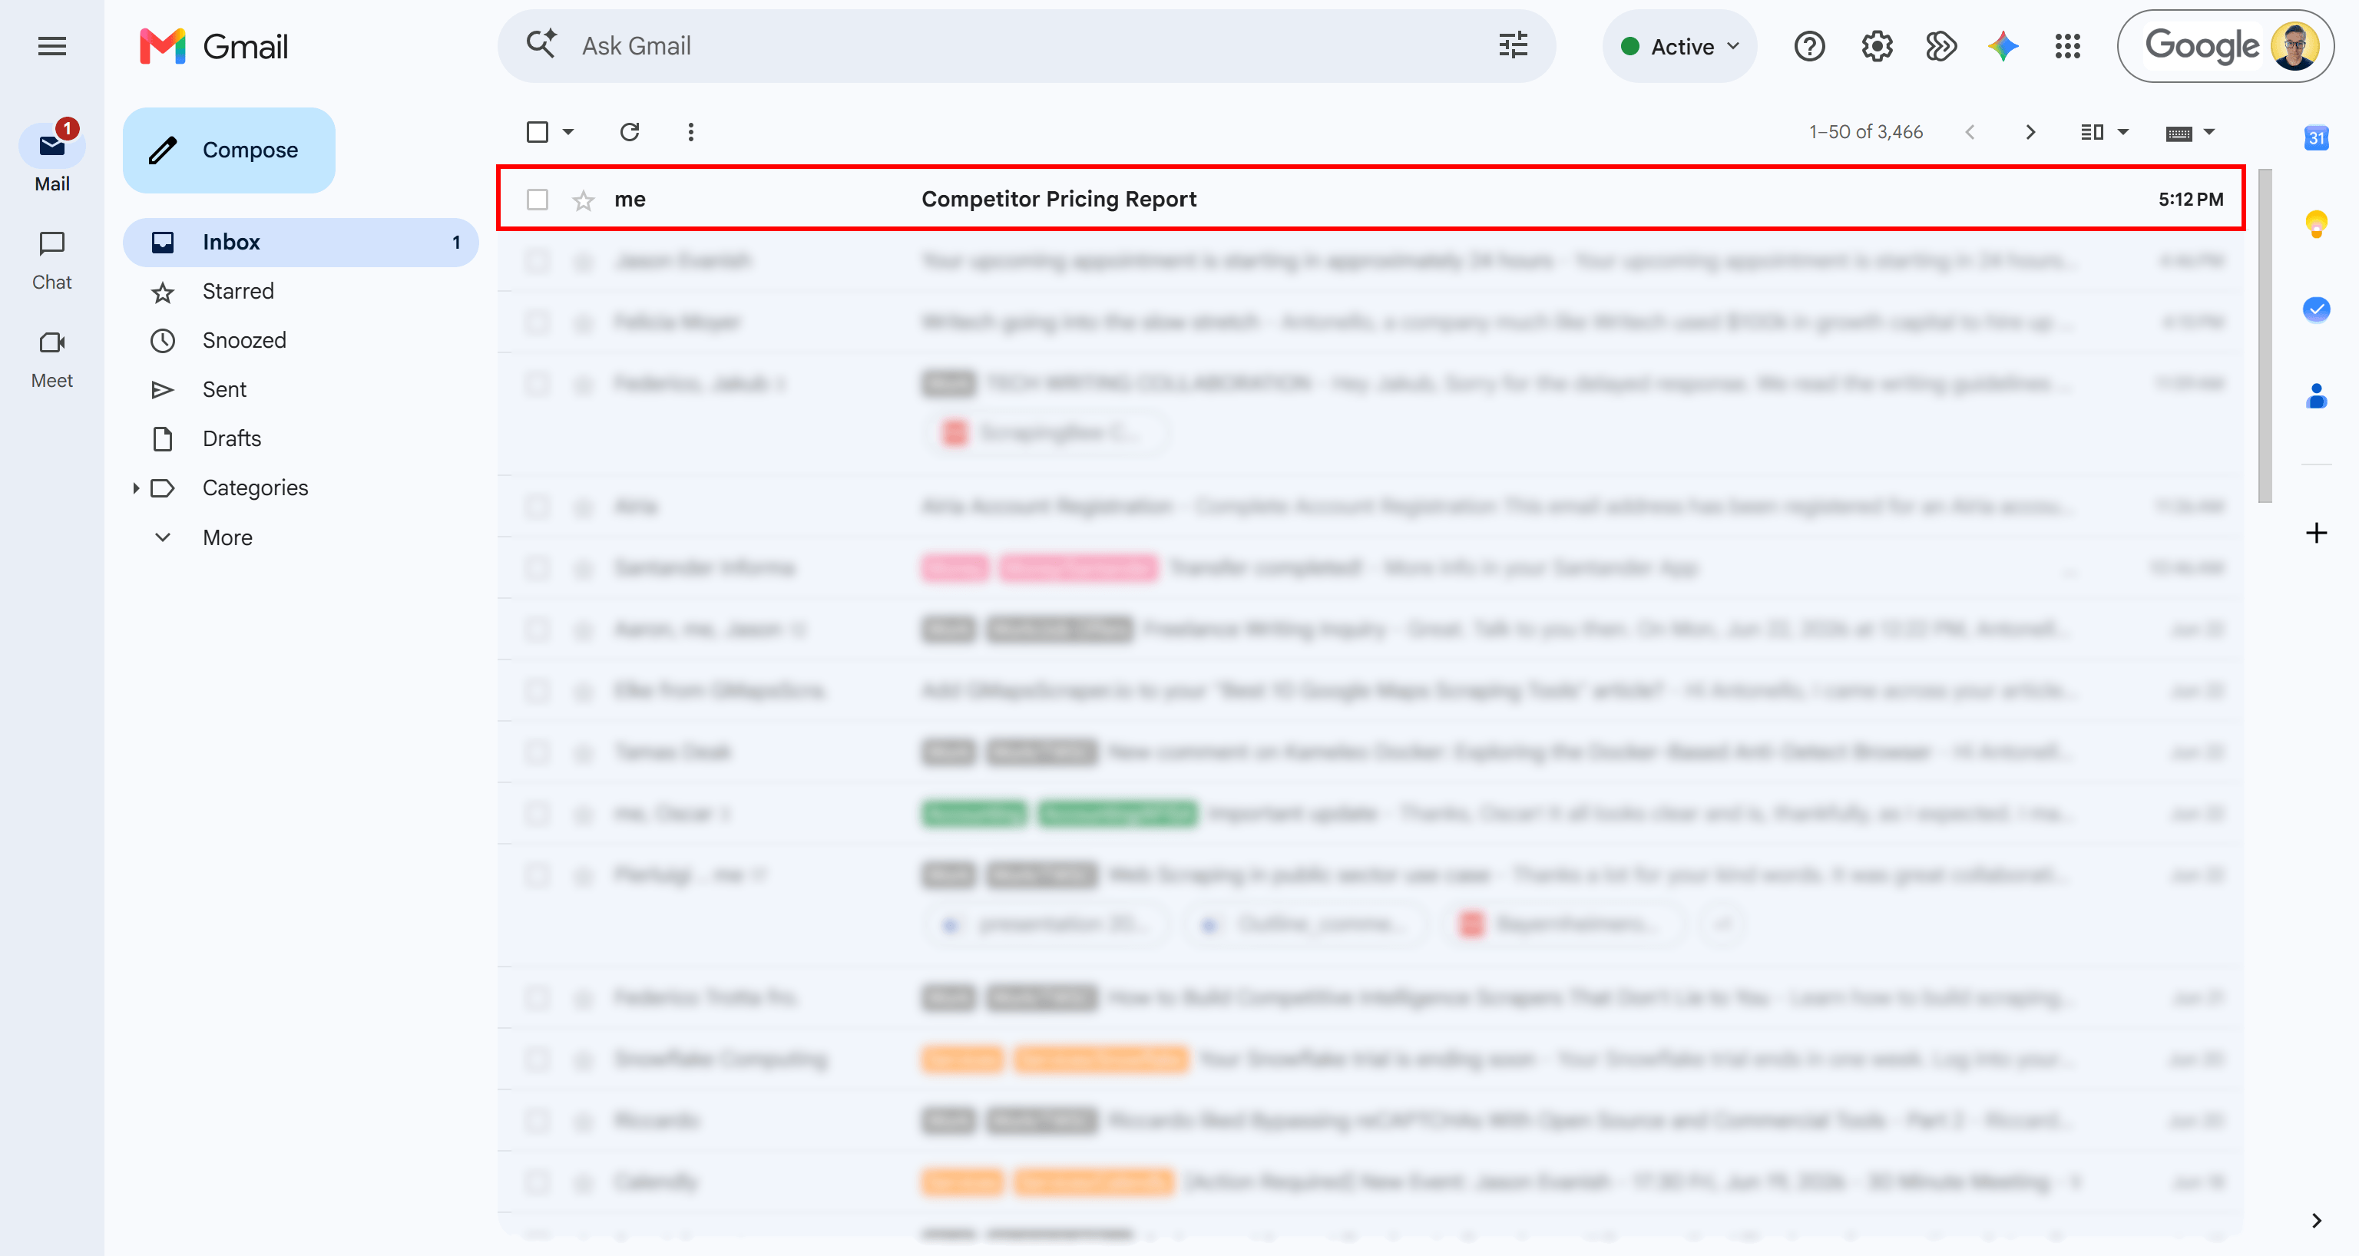Tick the select all checkbox
Screen dimensions: 2359x1256
pyautogui.click(x=538, y=132)
